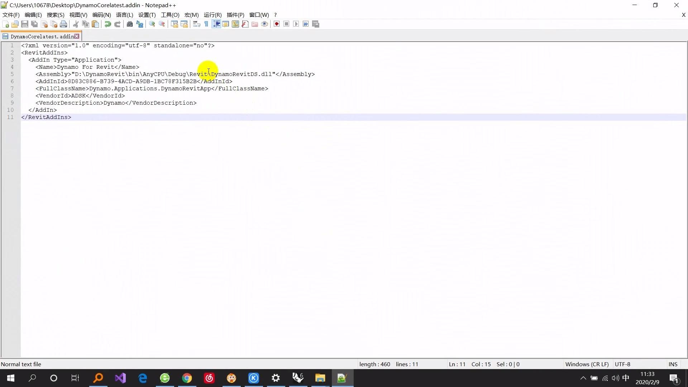
Task: Click the Undo arrow icon
Action: click(x=107, y=24)
